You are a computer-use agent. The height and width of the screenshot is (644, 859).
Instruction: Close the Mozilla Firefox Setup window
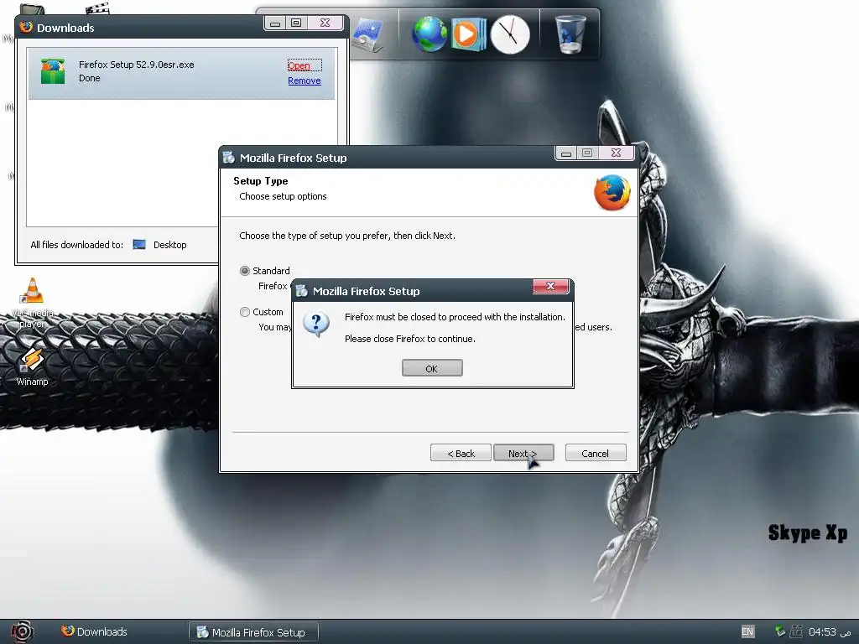616,153
